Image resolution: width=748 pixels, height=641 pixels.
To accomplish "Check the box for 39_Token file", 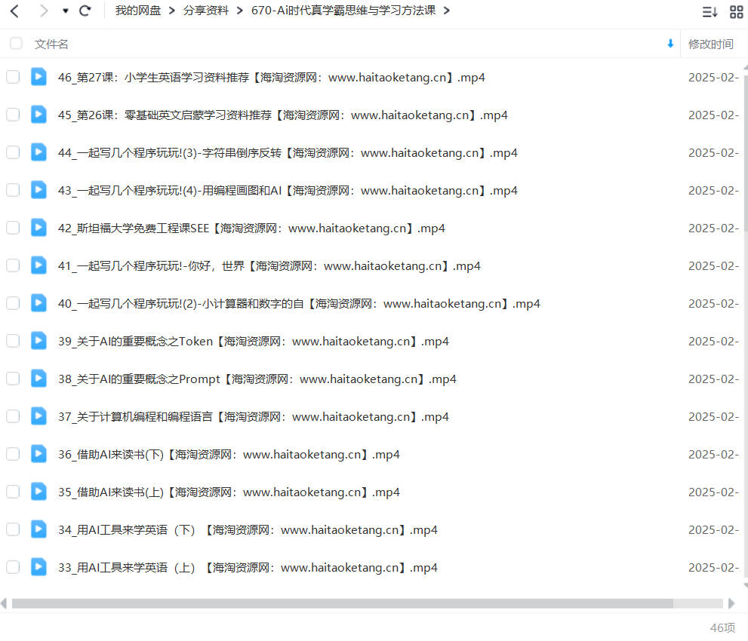I will 13,341.
